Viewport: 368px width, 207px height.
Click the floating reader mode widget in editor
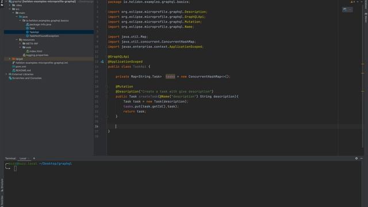(x=347, y=10)
